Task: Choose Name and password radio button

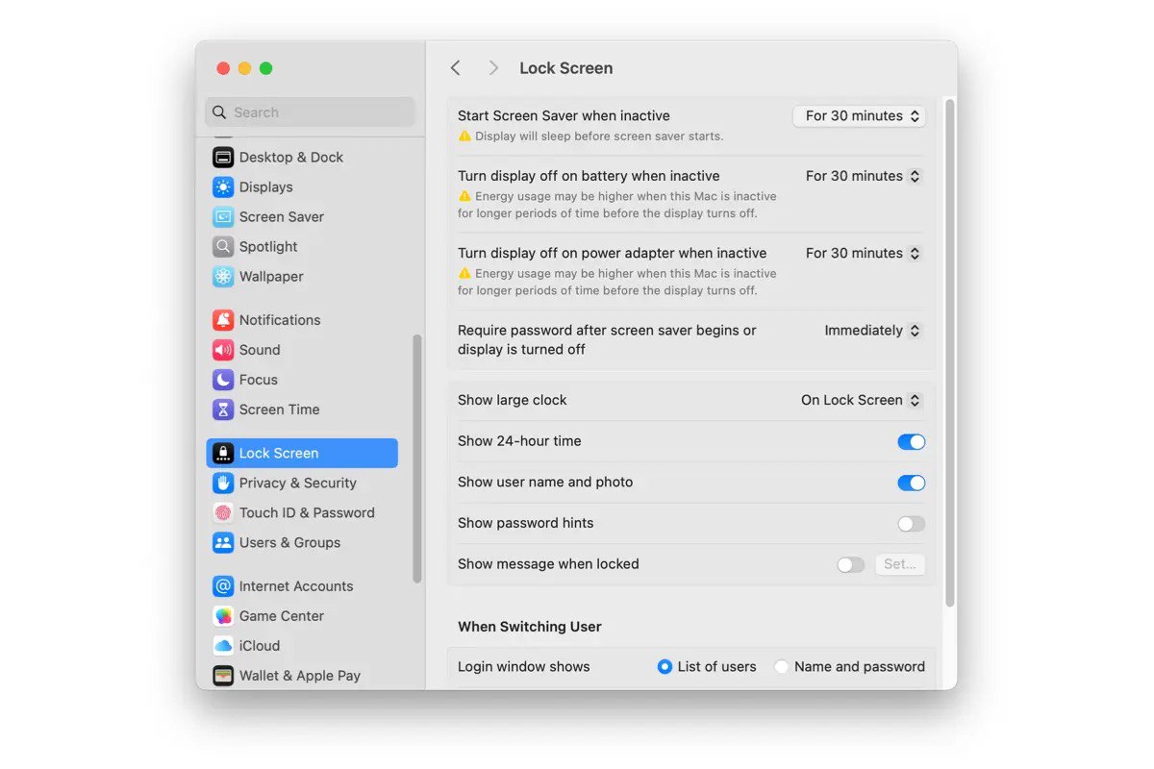Action: point(782,667)
